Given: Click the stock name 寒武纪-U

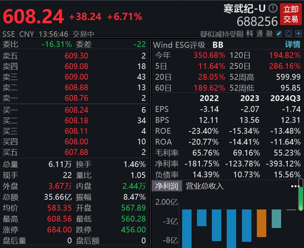Looking at the screenshot, I should pyautogui.click(x=245, y=9).
